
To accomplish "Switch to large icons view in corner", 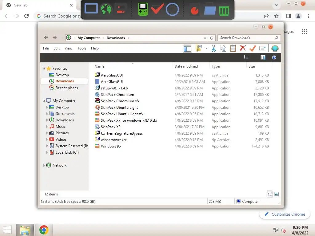I will point(277,194).
